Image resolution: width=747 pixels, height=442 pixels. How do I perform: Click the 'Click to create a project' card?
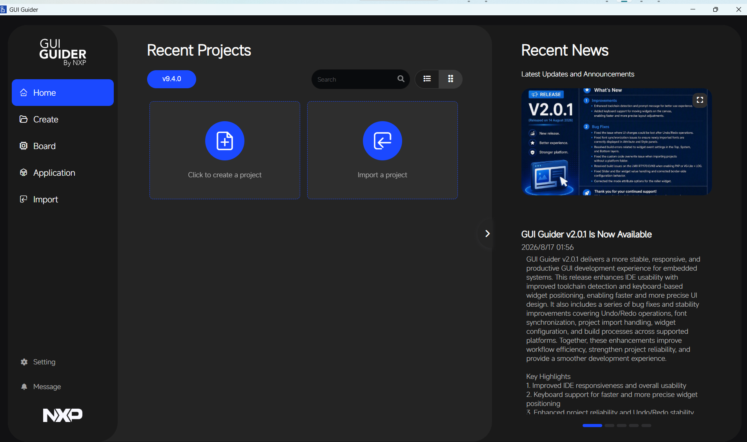(x=225, y=150)
